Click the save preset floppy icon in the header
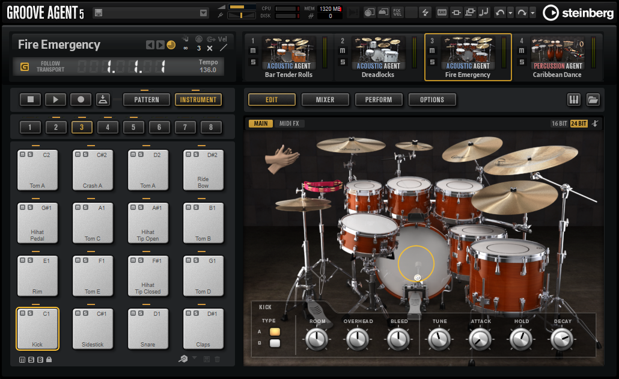 [99, 13]
